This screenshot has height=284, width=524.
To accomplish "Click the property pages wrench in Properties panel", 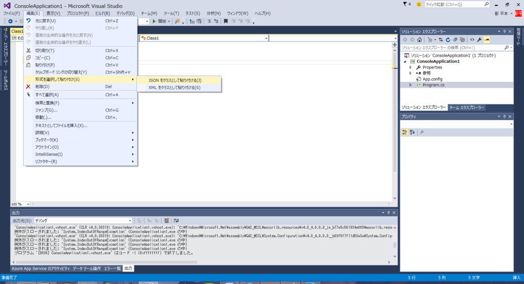I will point(422,132).
